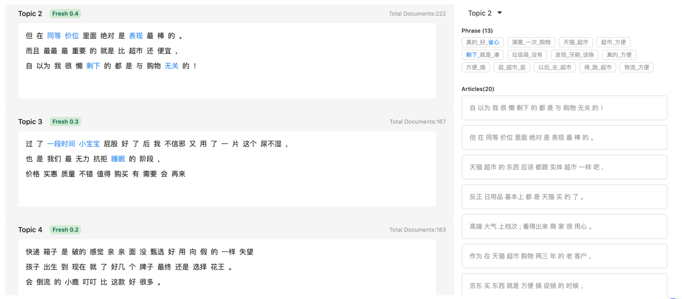Click the Fresh 0.4 badge on Topic 2
This screenshot has width=682, height=299.
coord(65,14)
